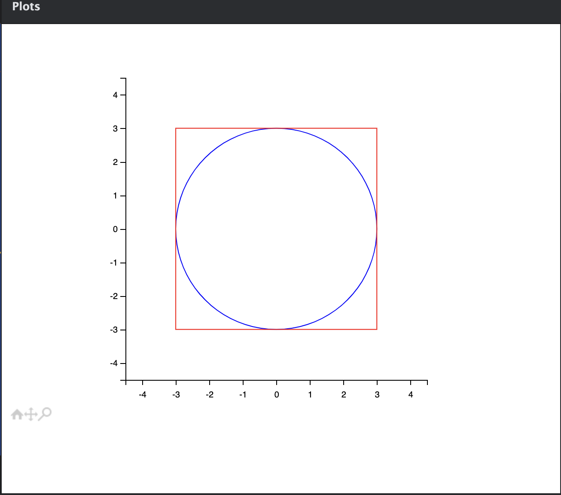Select the pan arrows tool icon
Viewport: 561px width, 495px height.
pos(31,415)
